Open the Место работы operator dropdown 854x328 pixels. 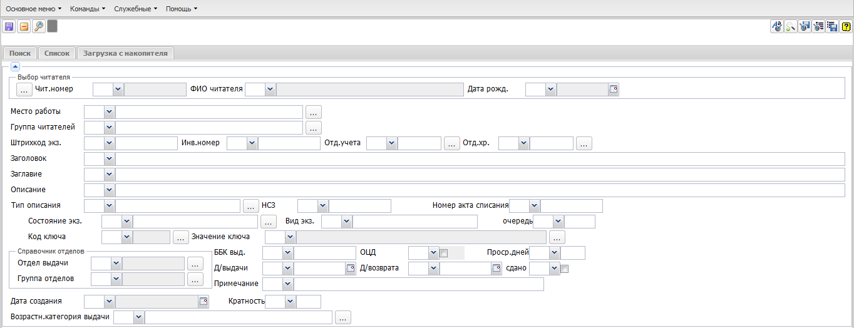click(109, 112)
